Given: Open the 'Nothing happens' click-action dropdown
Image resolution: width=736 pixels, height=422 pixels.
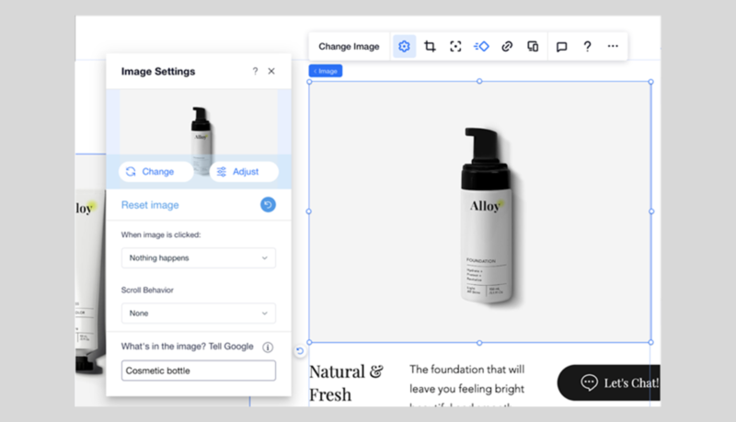Looking at the screenshot, I should pyautogui.click(x=199, y=257).
